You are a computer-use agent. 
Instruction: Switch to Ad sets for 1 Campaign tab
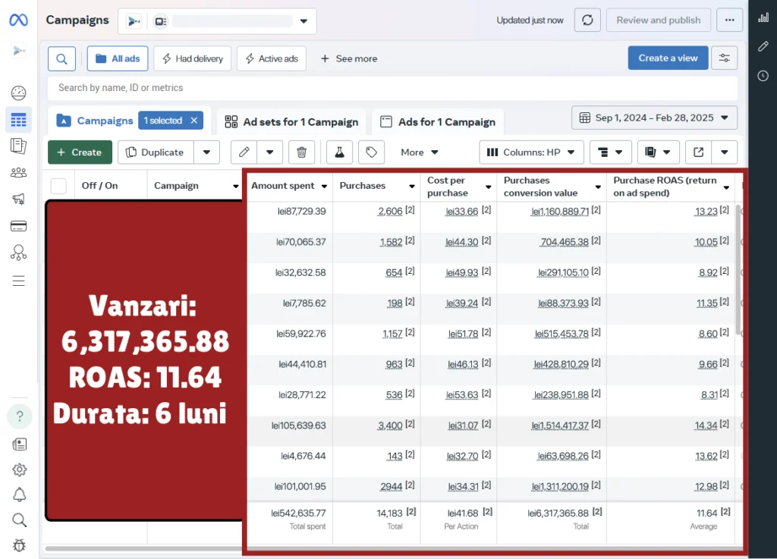291,122
